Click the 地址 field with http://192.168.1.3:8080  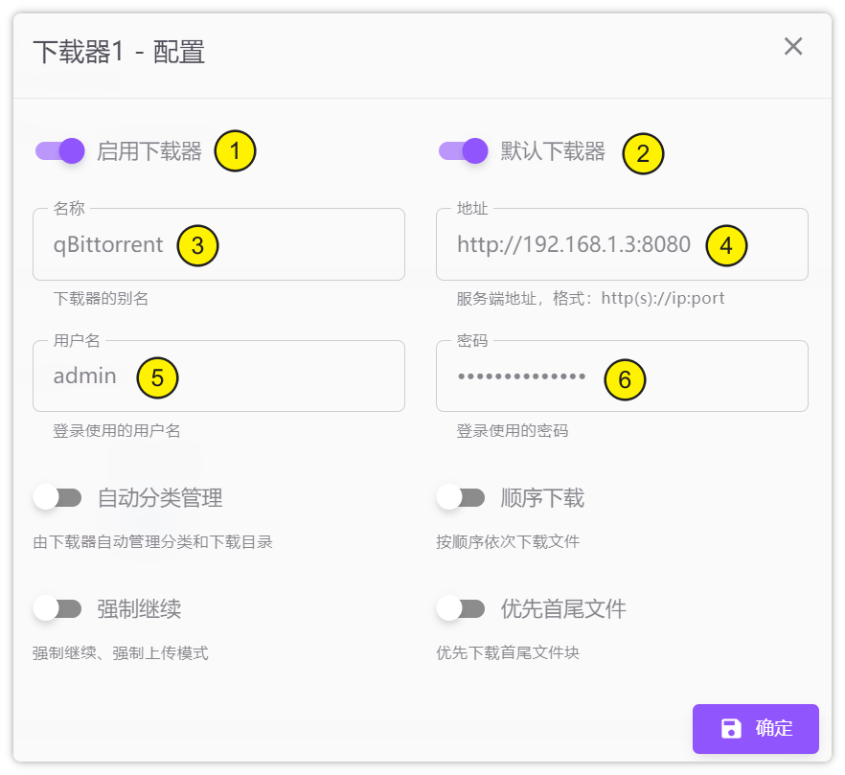[x=573, y=245]
